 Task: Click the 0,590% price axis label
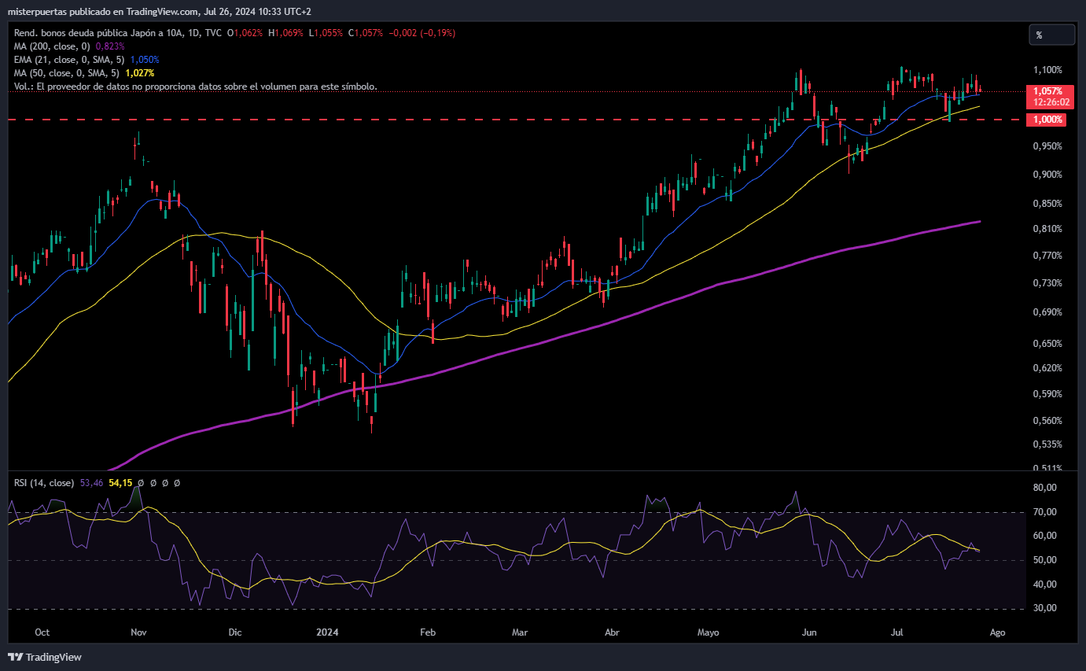coord(1048,394)
